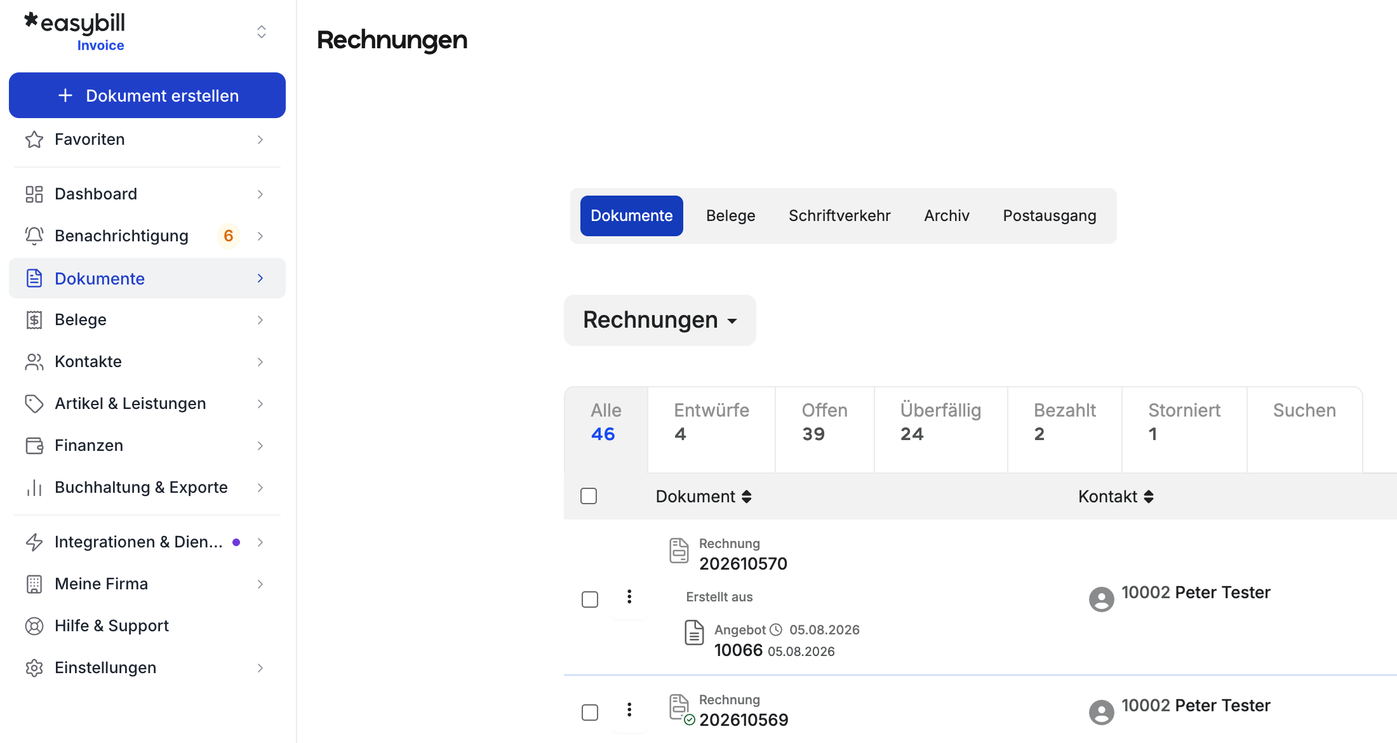
Task: Switch to the Belege tab
Action: [731, 216]
